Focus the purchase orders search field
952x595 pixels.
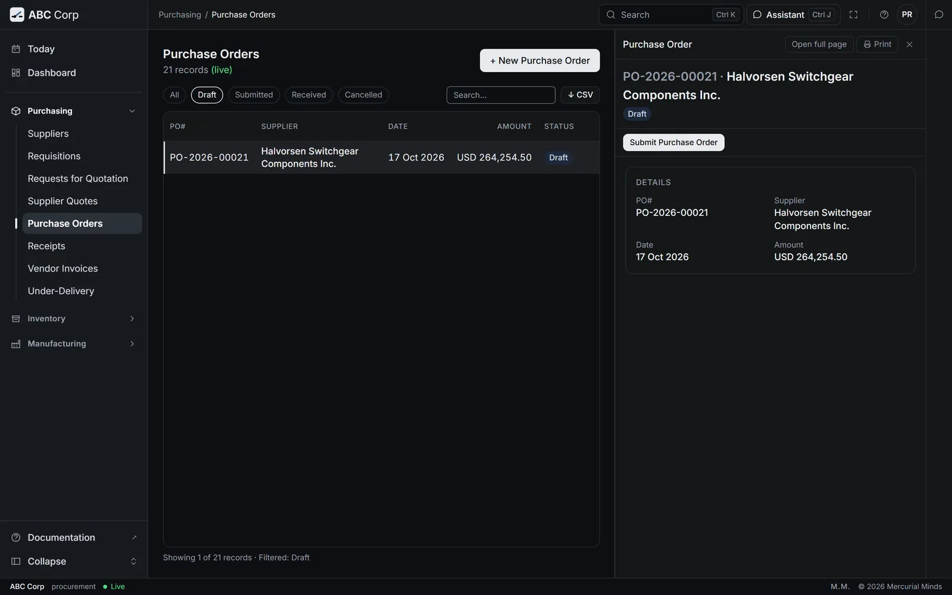click(x=501, y=95)
